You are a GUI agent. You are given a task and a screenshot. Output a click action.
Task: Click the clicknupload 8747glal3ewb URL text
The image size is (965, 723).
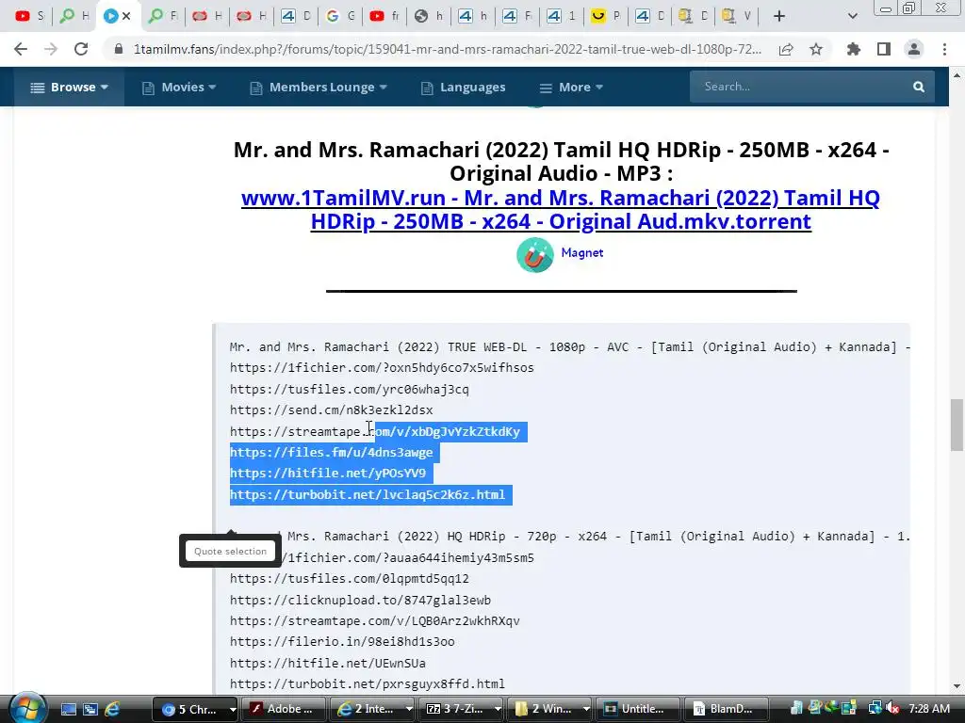coord(360,600)
